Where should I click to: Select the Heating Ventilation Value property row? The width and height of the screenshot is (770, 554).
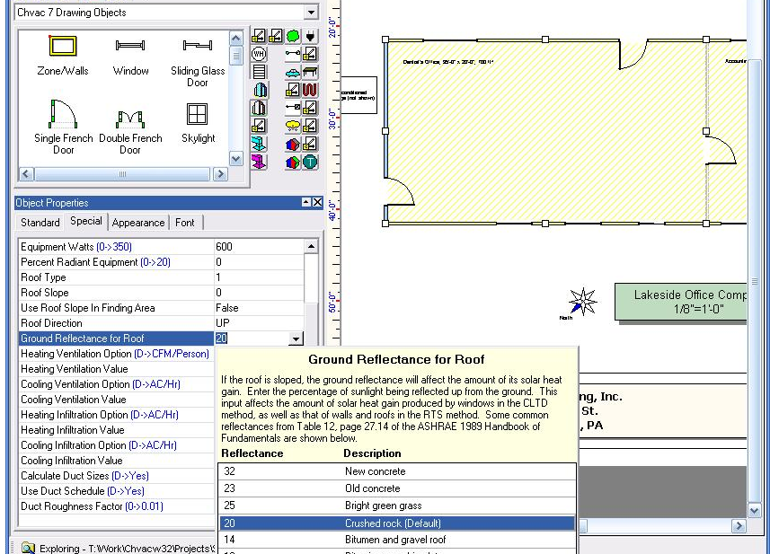(x=117, y=369)
